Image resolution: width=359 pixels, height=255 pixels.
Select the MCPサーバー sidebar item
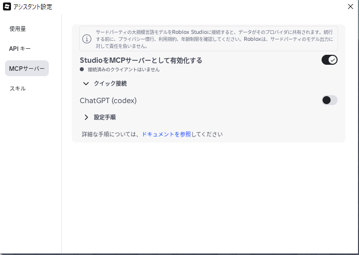coord(27,68)
